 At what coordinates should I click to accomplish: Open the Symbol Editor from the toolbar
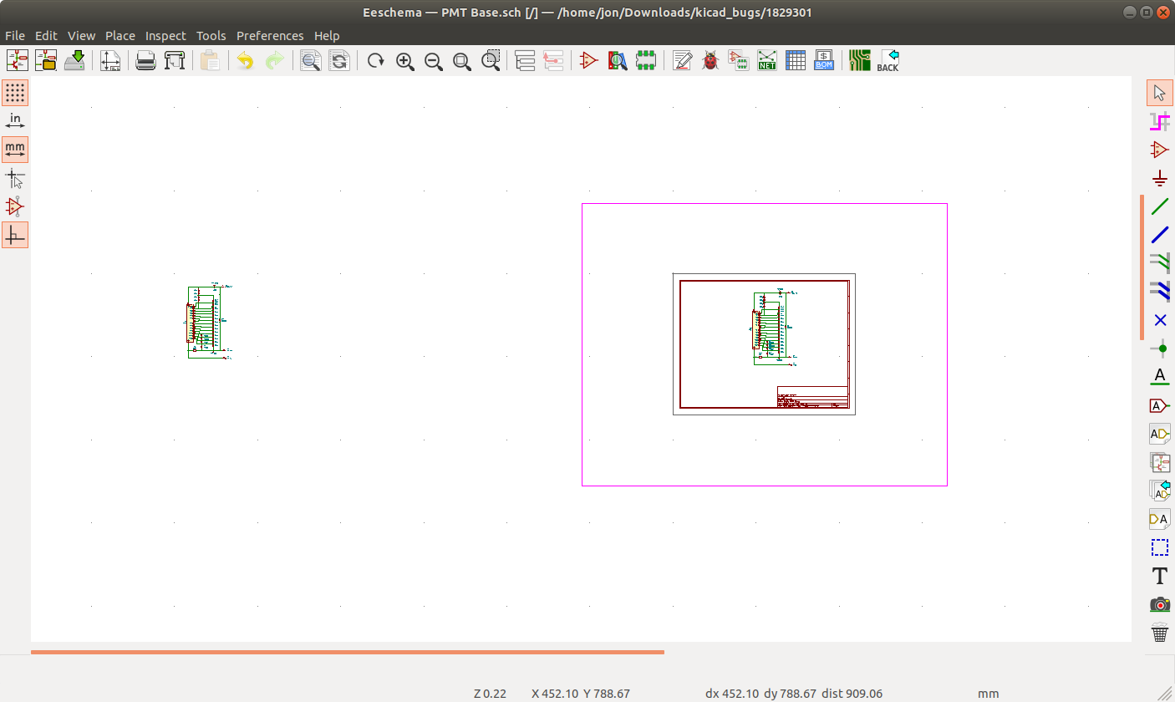pyautogui.click(x=589, y=61)
